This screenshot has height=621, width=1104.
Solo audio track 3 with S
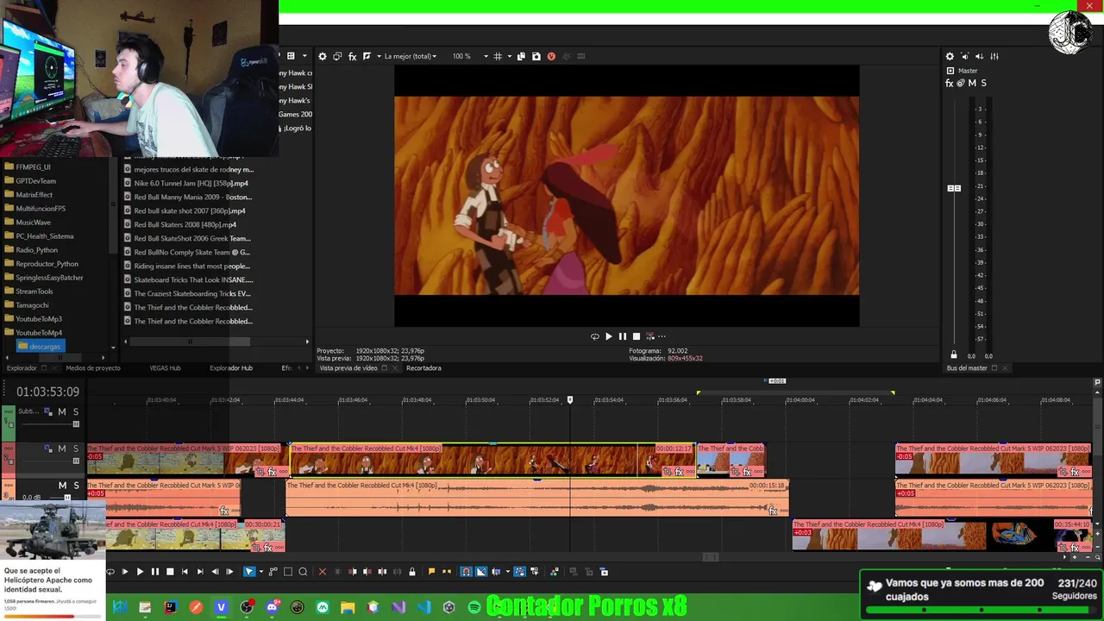tap(75, 486)
